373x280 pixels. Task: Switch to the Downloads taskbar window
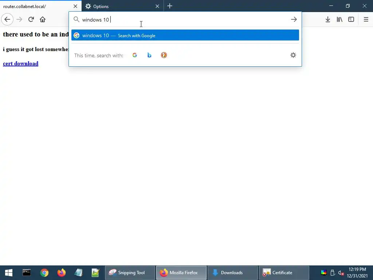(x=233, y=273)
